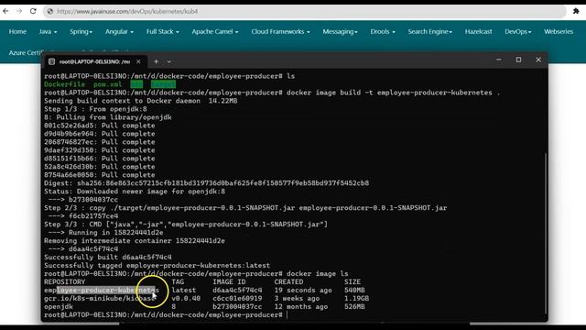586x330 pixels.
Task: Reload the page with the refresh icon
Action: pos(33,11)
